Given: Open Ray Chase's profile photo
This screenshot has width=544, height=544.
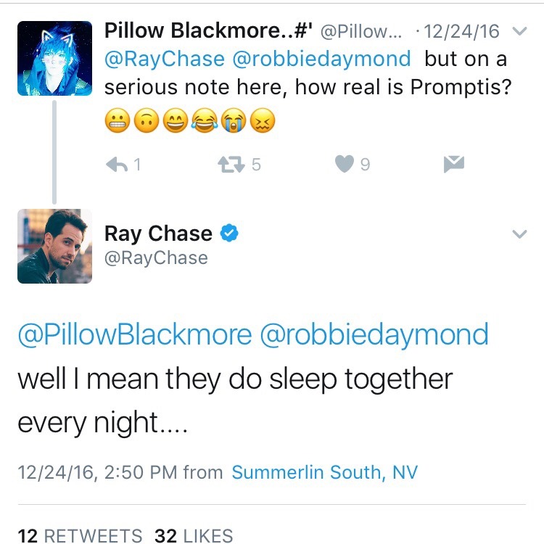Looking at the screenshot, I should point(55,246).
